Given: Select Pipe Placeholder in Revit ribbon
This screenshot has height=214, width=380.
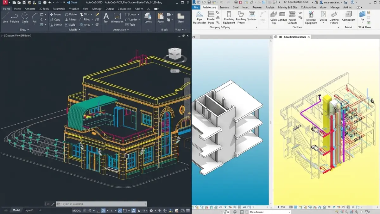Looking at the screenshot, I should pyautogui.click(x=199, y=18).
